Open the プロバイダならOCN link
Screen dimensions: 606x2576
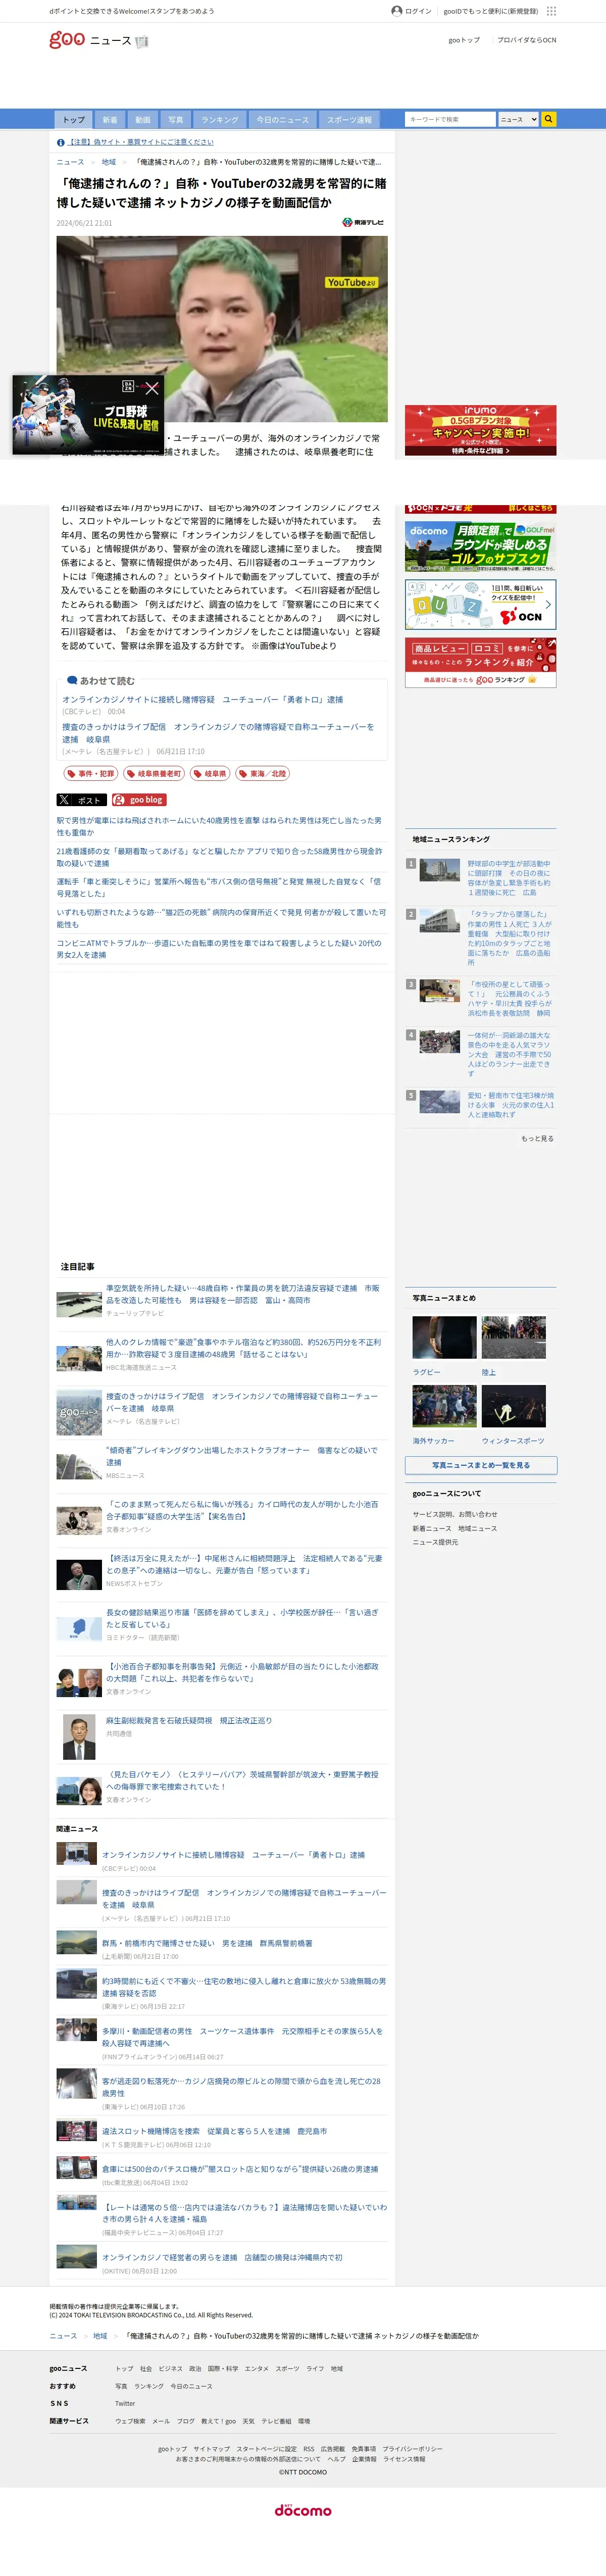tap(527, 40)
